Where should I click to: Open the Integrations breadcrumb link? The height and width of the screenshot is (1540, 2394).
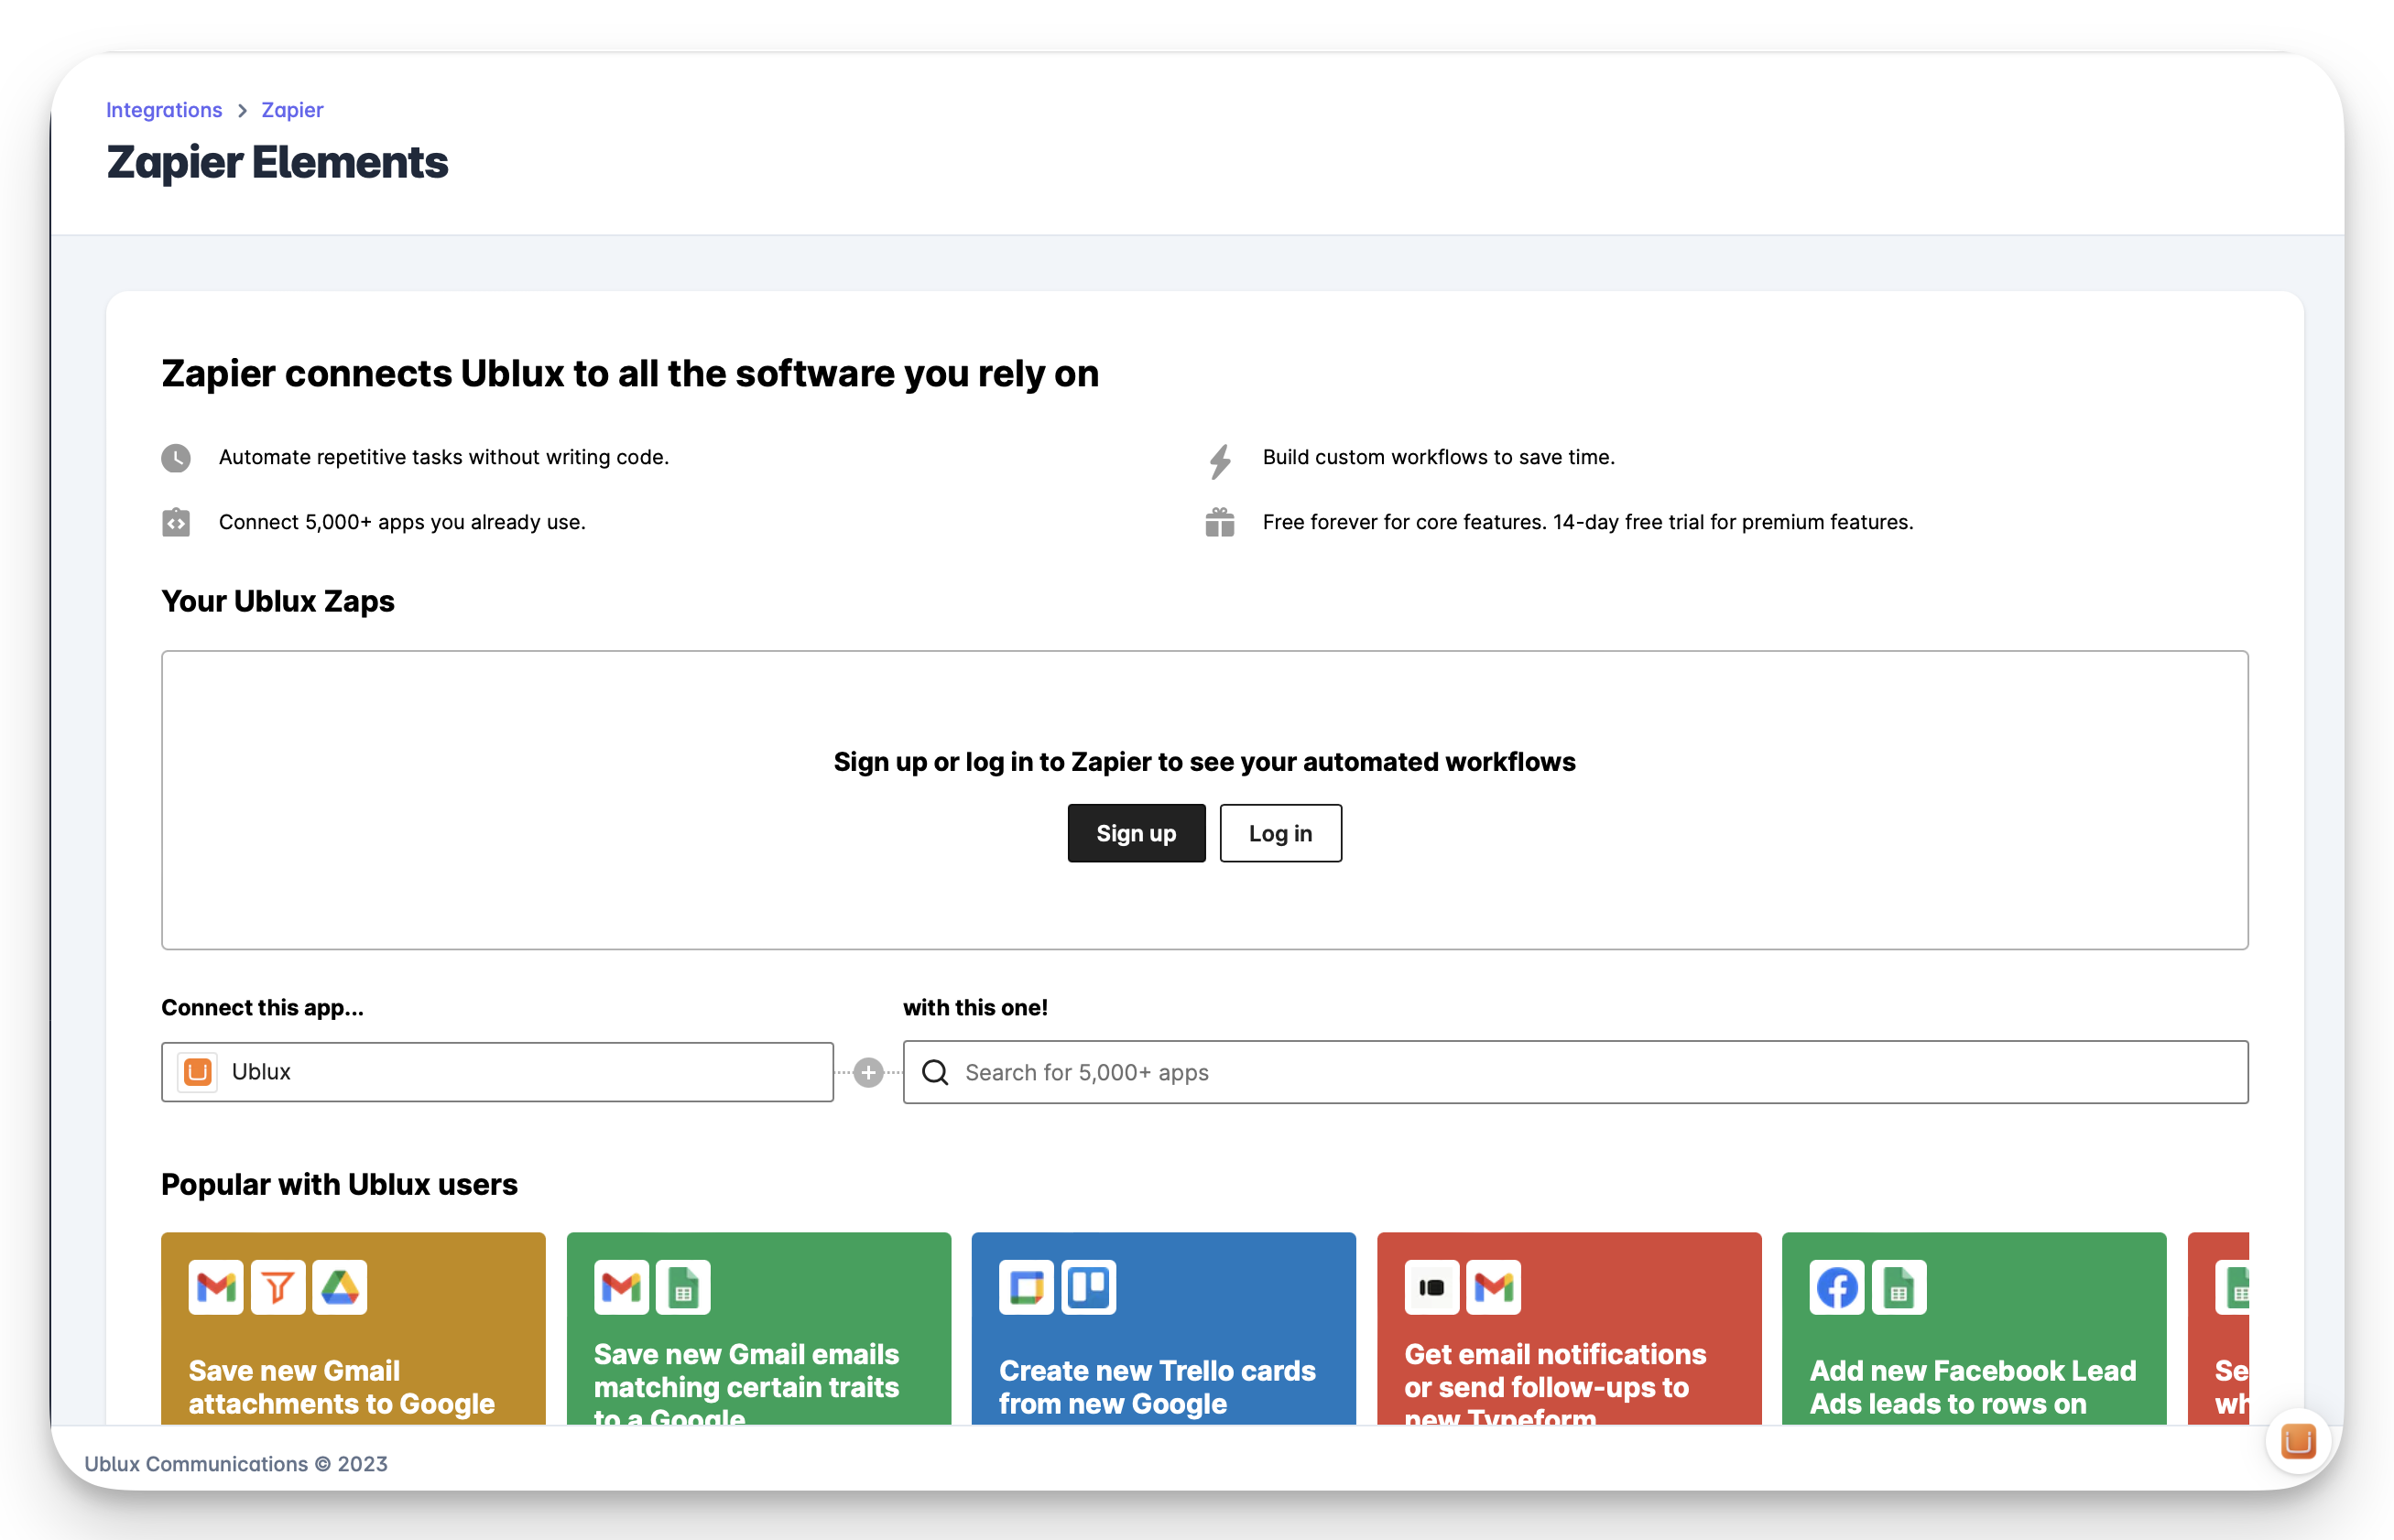(x=164, y=110)
